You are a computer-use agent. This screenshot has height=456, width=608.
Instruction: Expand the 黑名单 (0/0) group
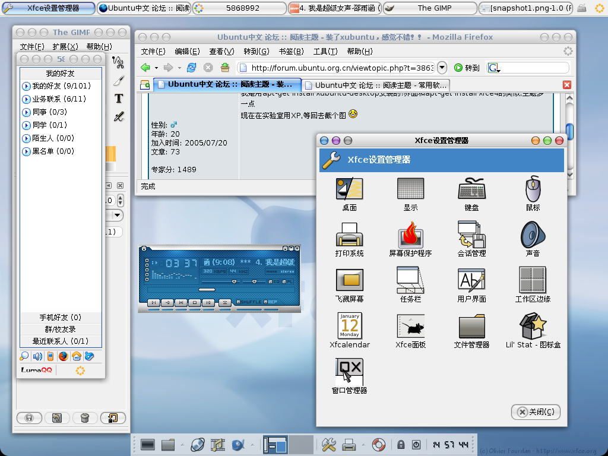26,151
